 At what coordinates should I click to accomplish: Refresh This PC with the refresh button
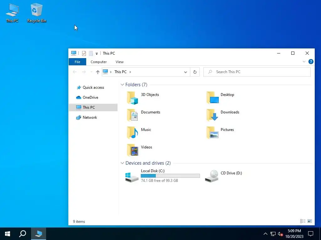[195, 72]
